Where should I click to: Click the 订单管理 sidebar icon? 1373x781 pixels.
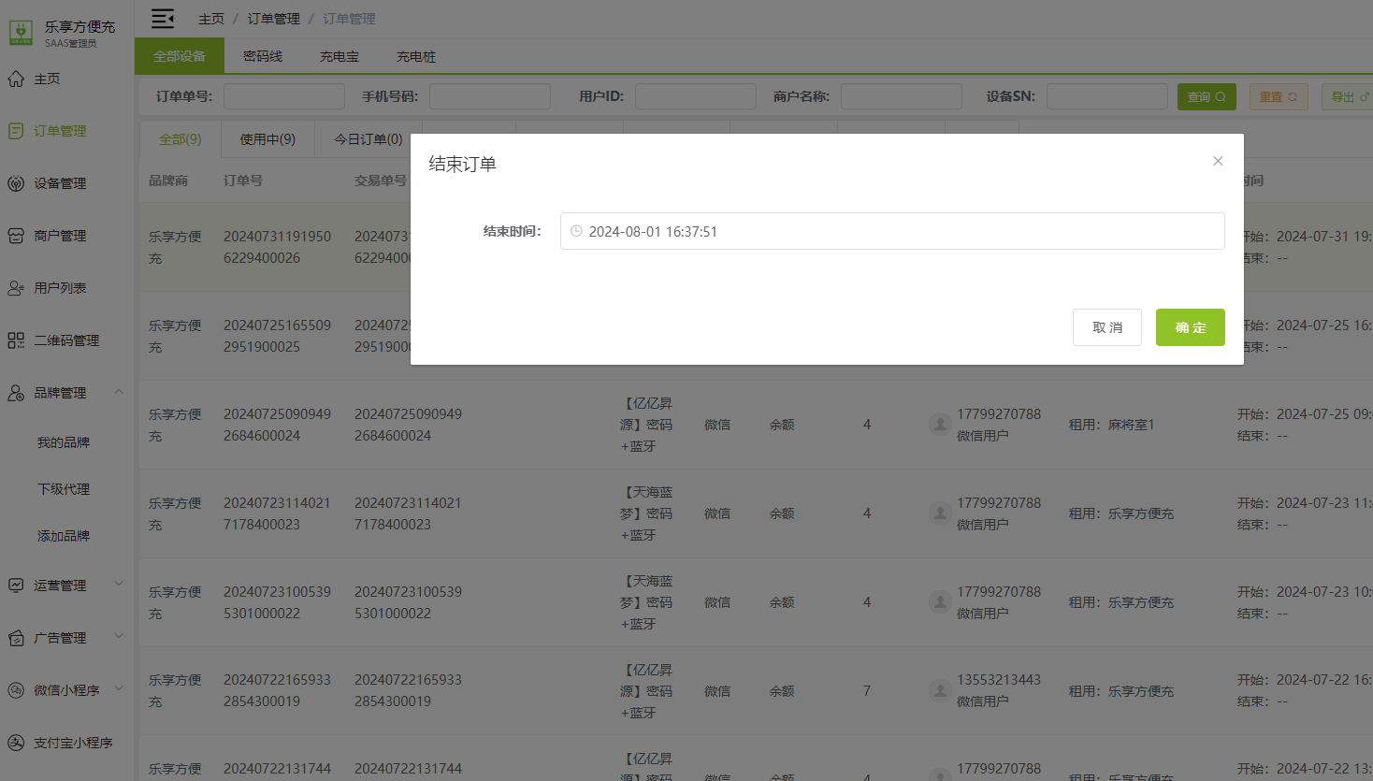point(16,131)
